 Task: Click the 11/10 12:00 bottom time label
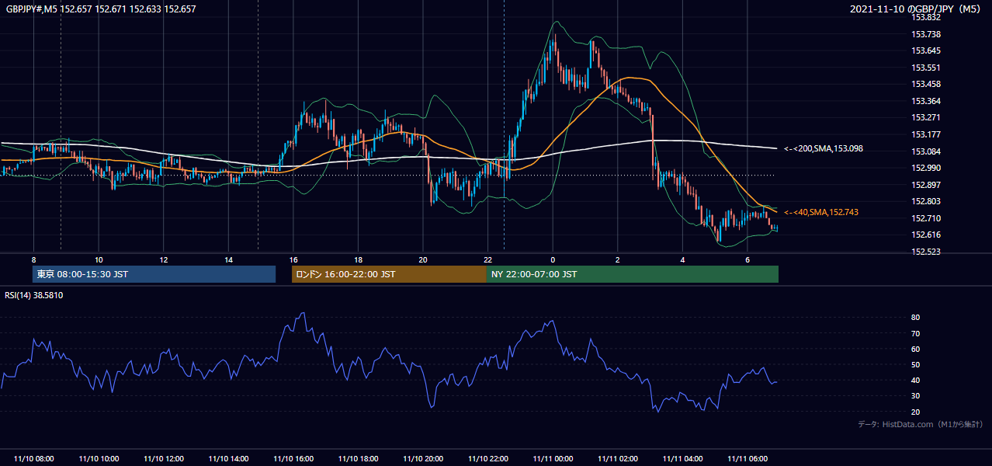click(164, 459)
